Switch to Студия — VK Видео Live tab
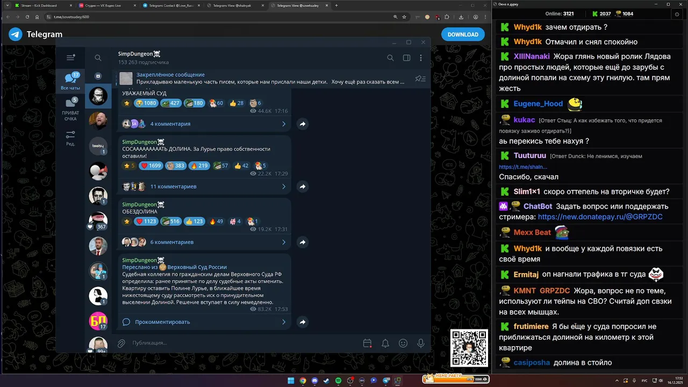The image size is (688, 387). 106,5
